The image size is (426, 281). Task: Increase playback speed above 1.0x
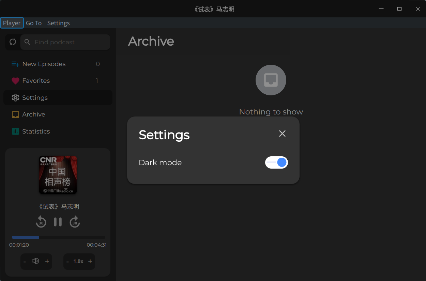[90, 261]
